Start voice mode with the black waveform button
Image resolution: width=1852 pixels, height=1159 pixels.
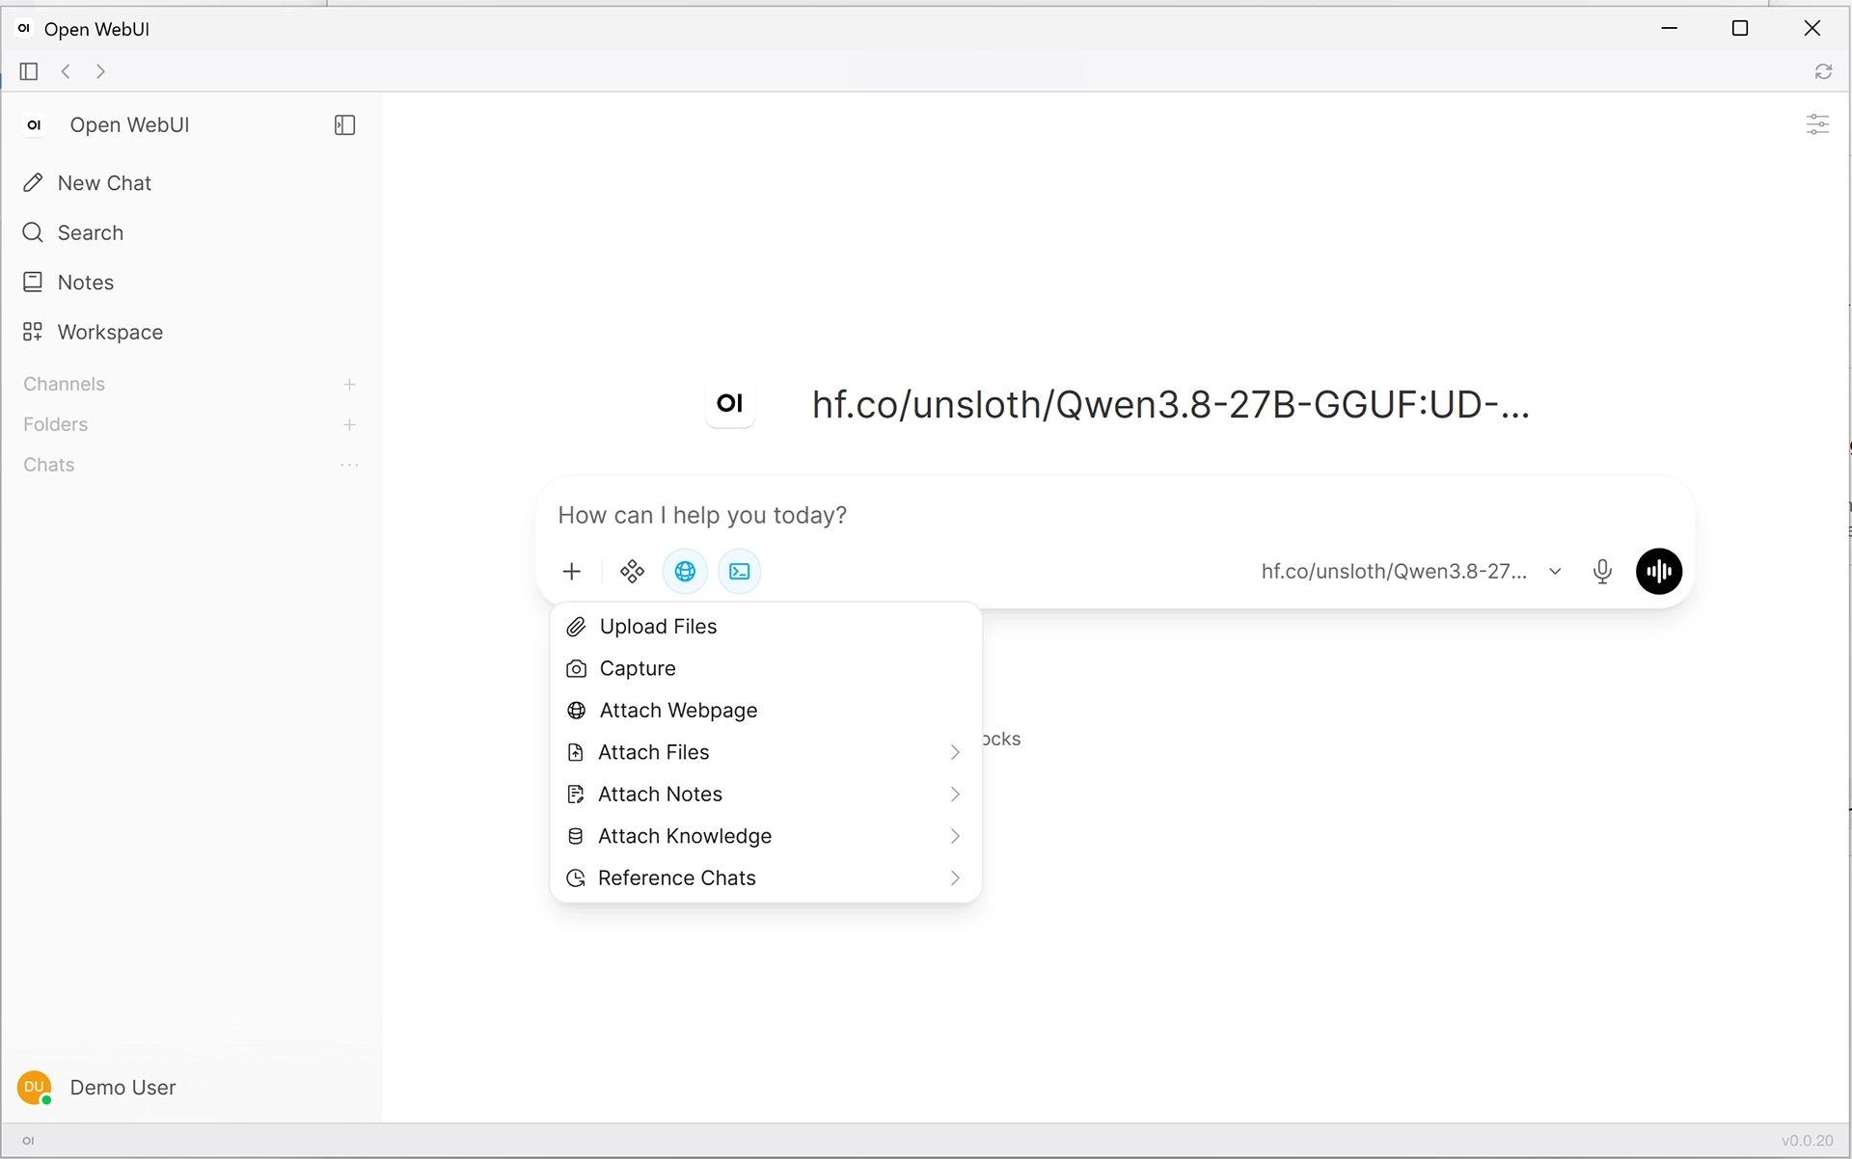[1659, 572]
